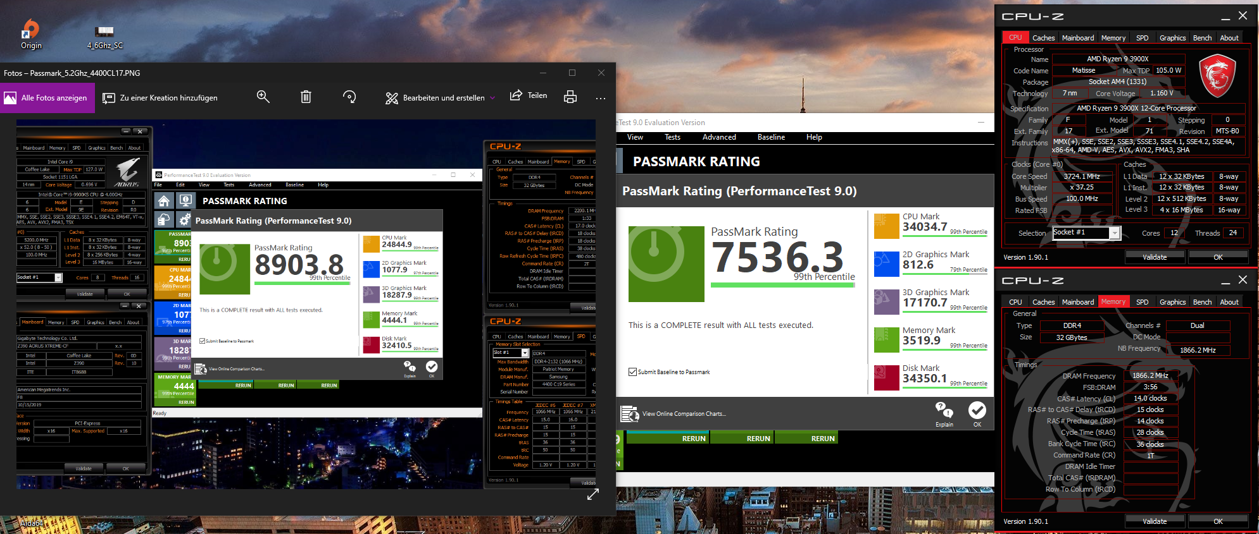Open the 4_6Ghz_SC desktop file

(105, 37)
